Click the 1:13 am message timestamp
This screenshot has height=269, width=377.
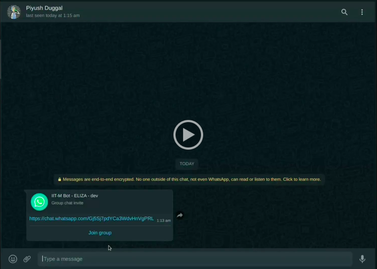point(164,220)
